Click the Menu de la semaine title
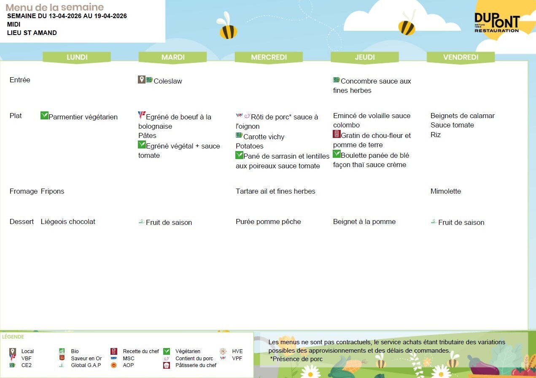Viewport: 536px width, 378px height. coord(55,7)
